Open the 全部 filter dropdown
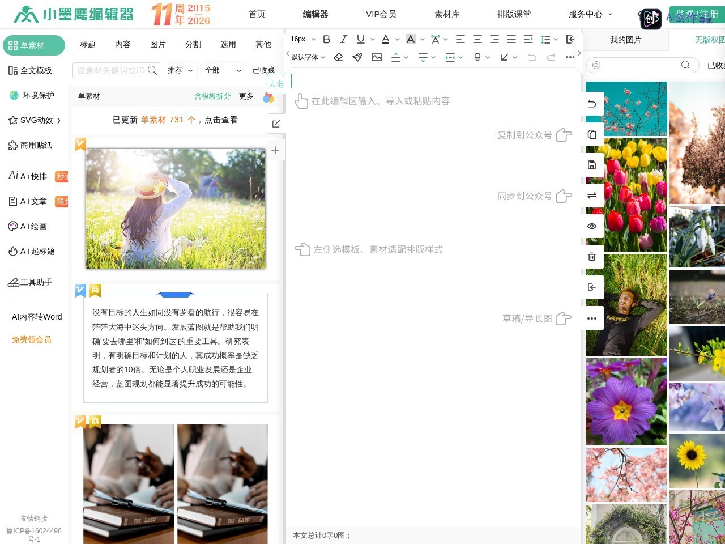 223,70
